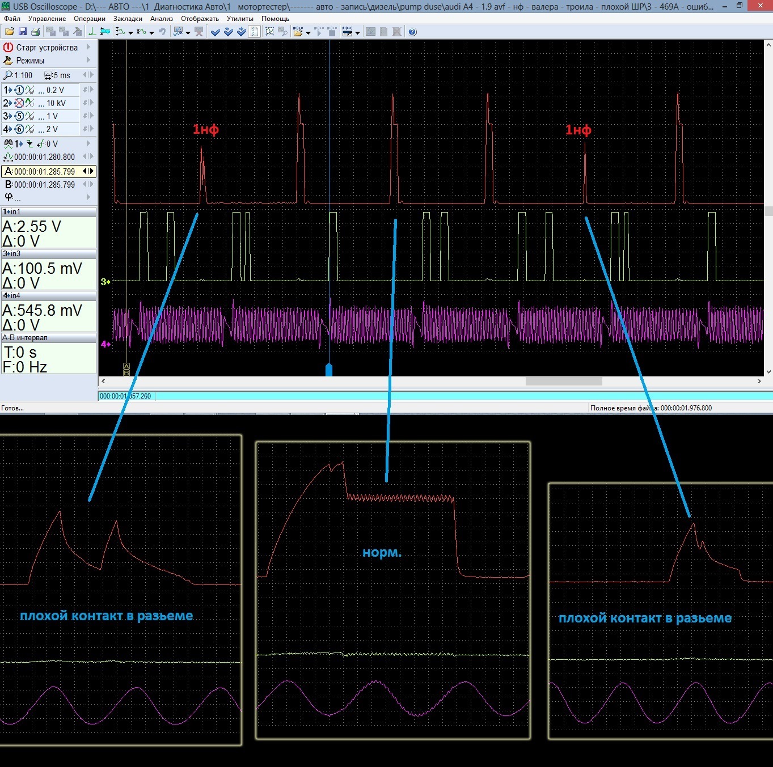Click the Старт устройства button
Viewport: 773px width, 767px height.
click(47, 48)
